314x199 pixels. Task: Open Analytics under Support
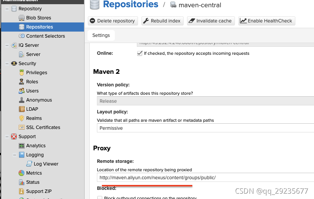36,146
